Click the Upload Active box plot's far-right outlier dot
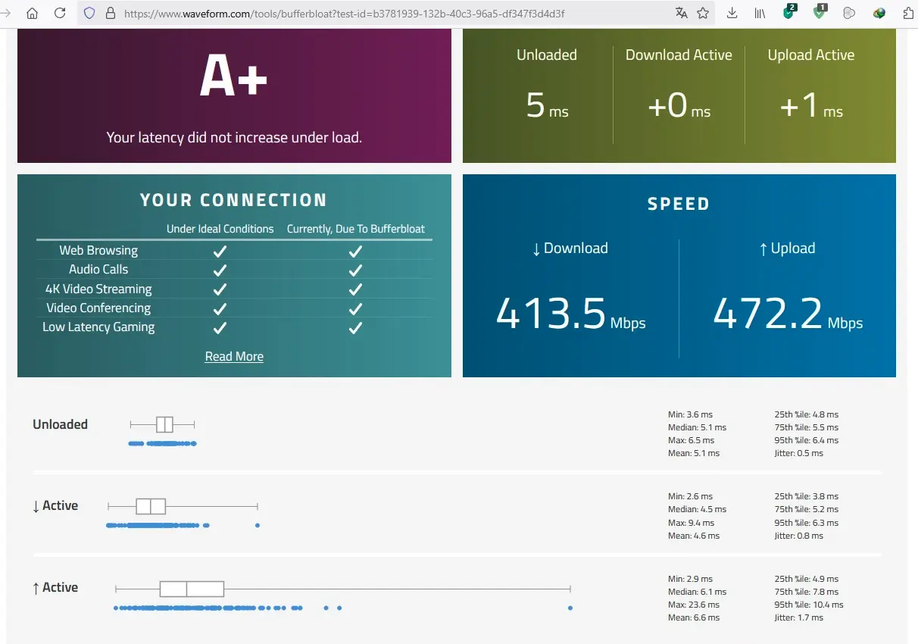The image size is (918, 644). coord(570,608)
